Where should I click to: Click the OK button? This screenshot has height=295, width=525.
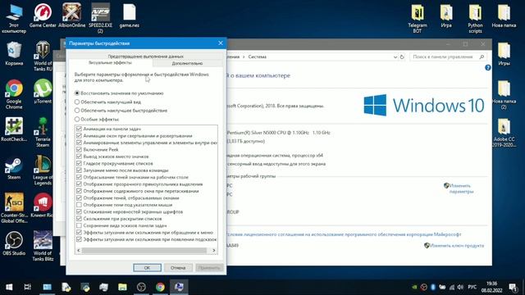[147, 268]
